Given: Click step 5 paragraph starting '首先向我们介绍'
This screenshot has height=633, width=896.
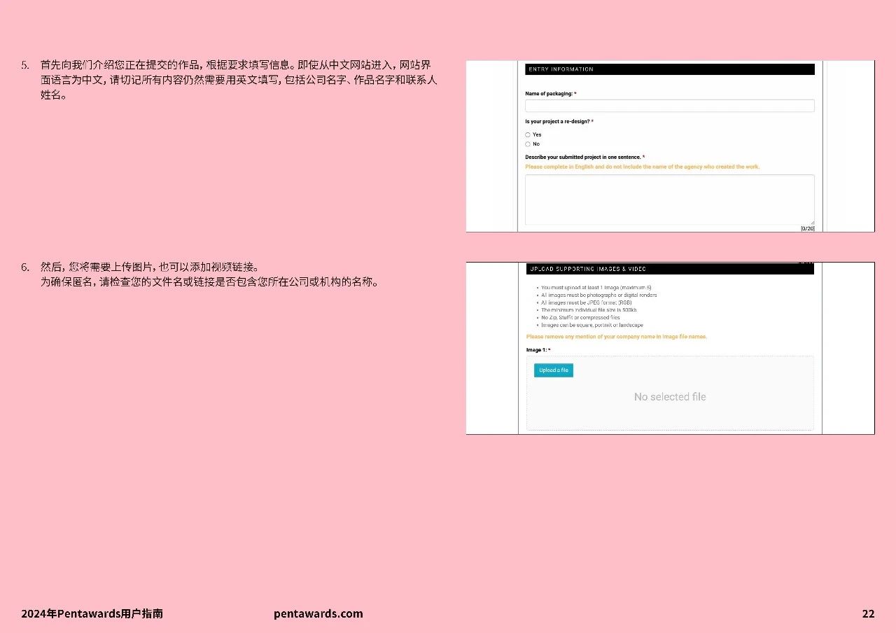Looking at the screenshot, I should [239, 79].
